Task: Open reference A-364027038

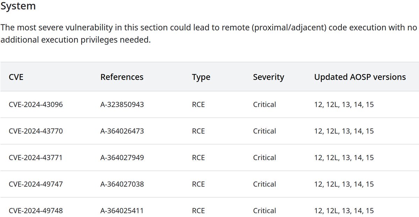Action: click(122, 184)
